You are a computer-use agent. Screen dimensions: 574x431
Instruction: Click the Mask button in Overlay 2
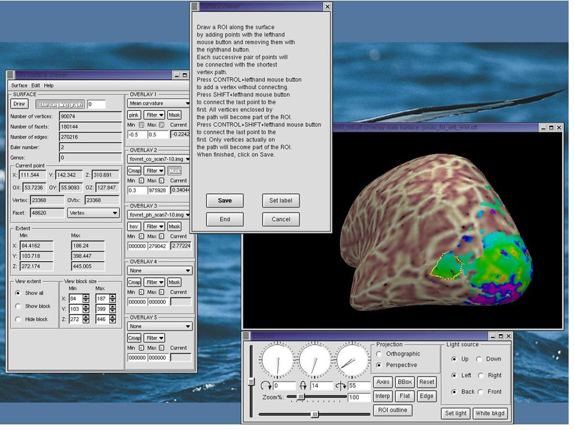click(x=175, y=171)
